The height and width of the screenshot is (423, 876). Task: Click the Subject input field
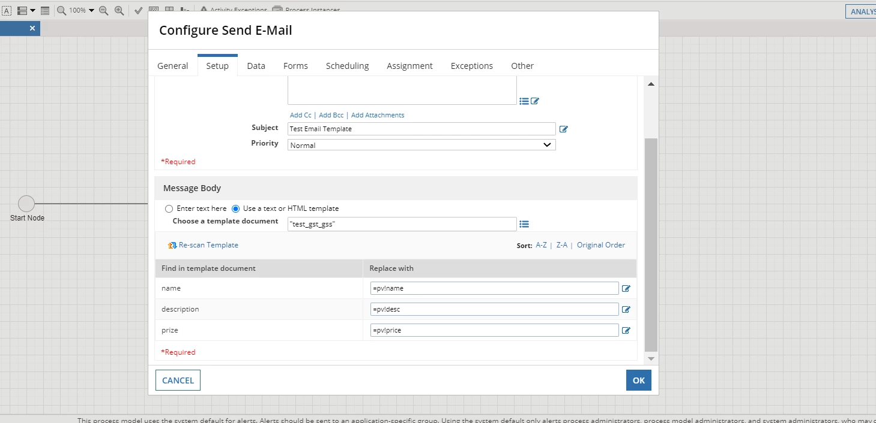(x=421, y=129)
